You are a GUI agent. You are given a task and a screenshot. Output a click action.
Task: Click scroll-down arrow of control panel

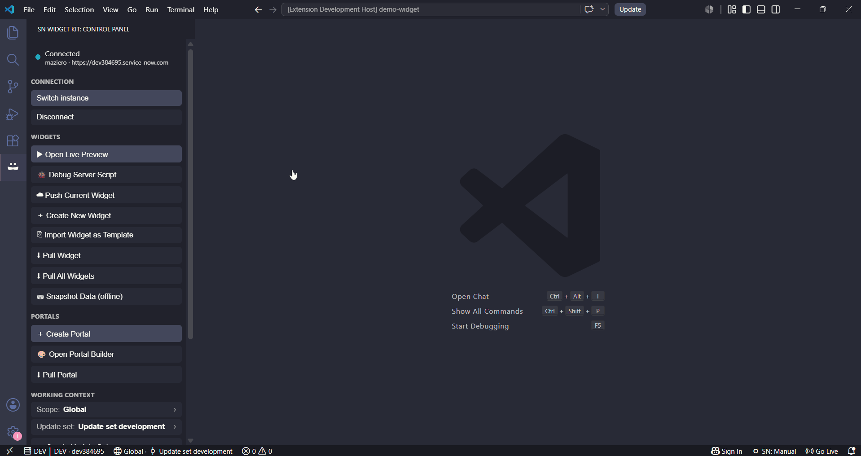(190, 441)
